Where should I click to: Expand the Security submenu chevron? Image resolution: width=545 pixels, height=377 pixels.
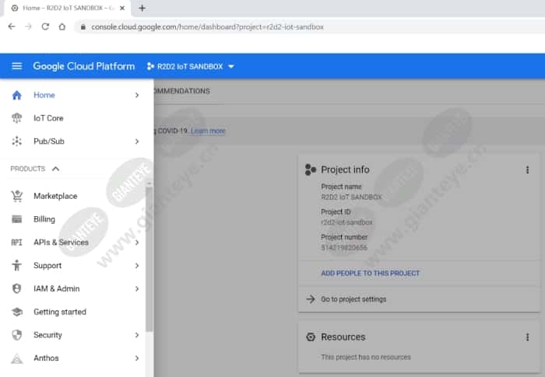point(137,335)
